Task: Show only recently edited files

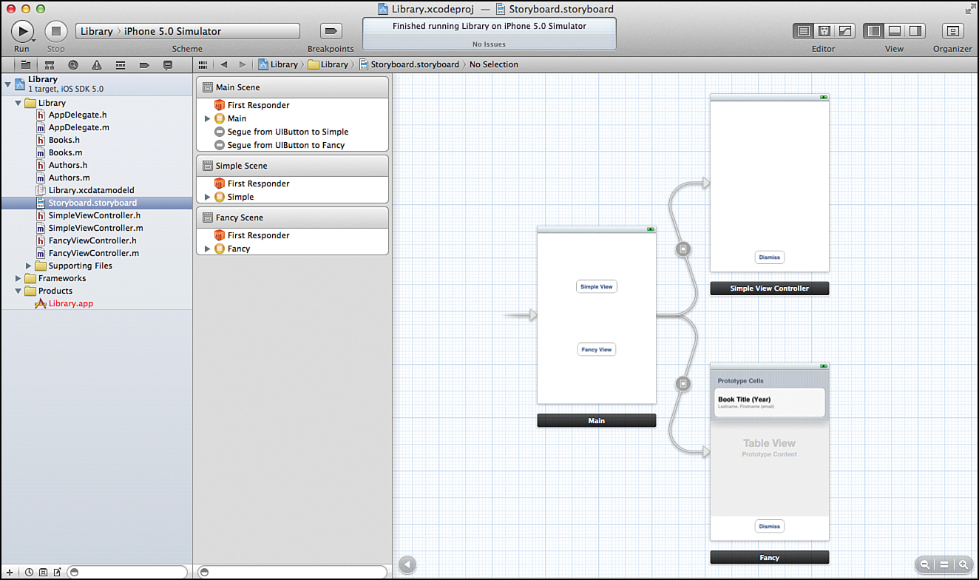Action: click(29, 573)
